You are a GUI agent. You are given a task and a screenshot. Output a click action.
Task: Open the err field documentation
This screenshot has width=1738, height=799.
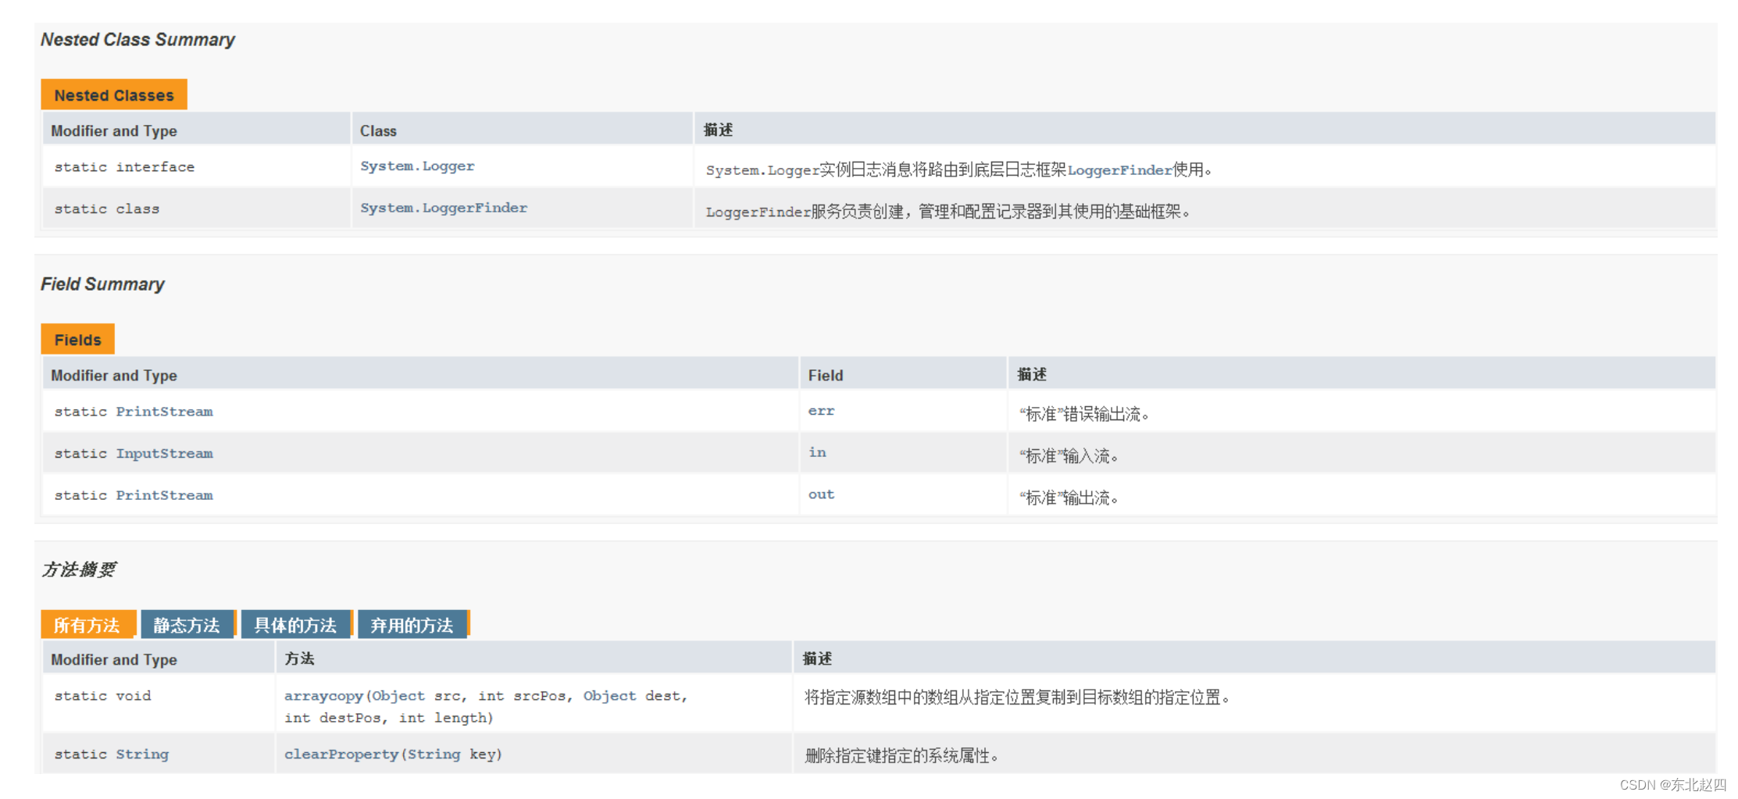(819, 411)
